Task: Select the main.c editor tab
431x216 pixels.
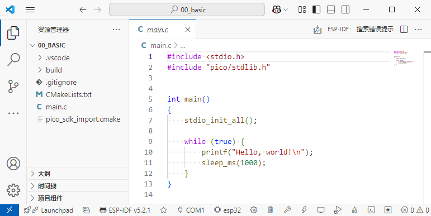Action: click(163, 30)
